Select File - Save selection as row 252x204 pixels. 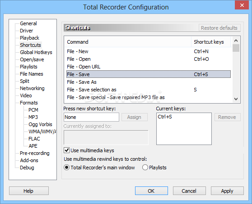149,90
